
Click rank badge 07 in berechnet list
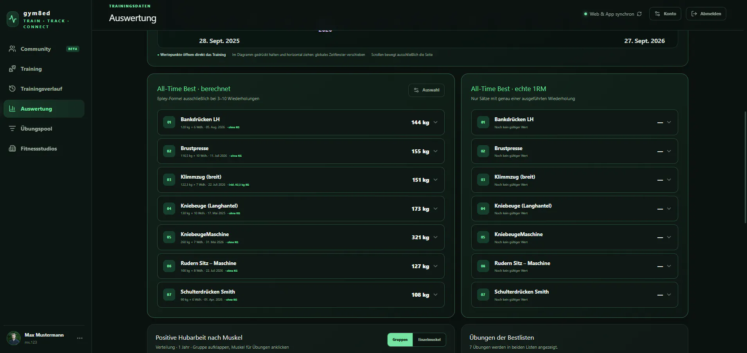[x=169, y=295]
